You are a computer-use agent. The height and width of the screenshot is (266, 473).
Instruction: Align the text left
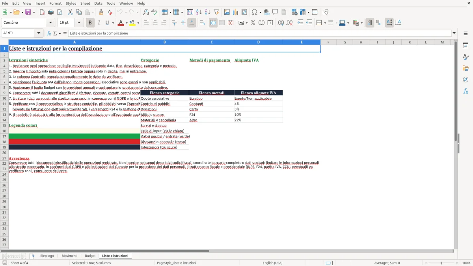pos(147,23)
